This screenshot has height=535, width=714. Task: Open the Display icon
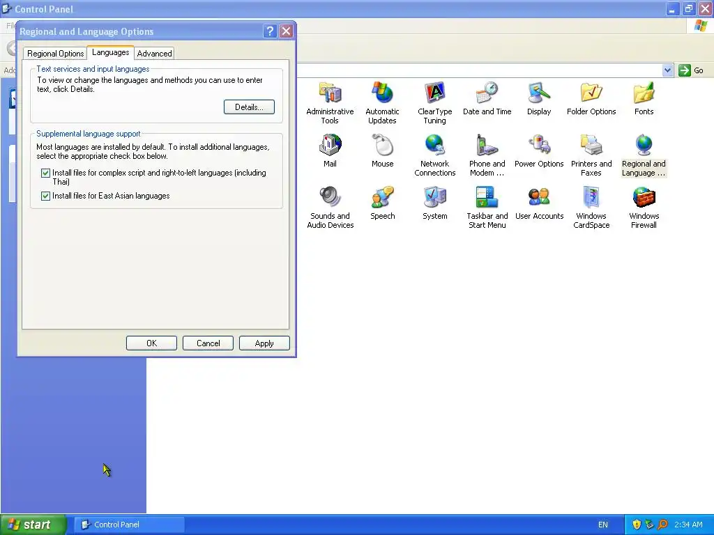coord(539,98)
